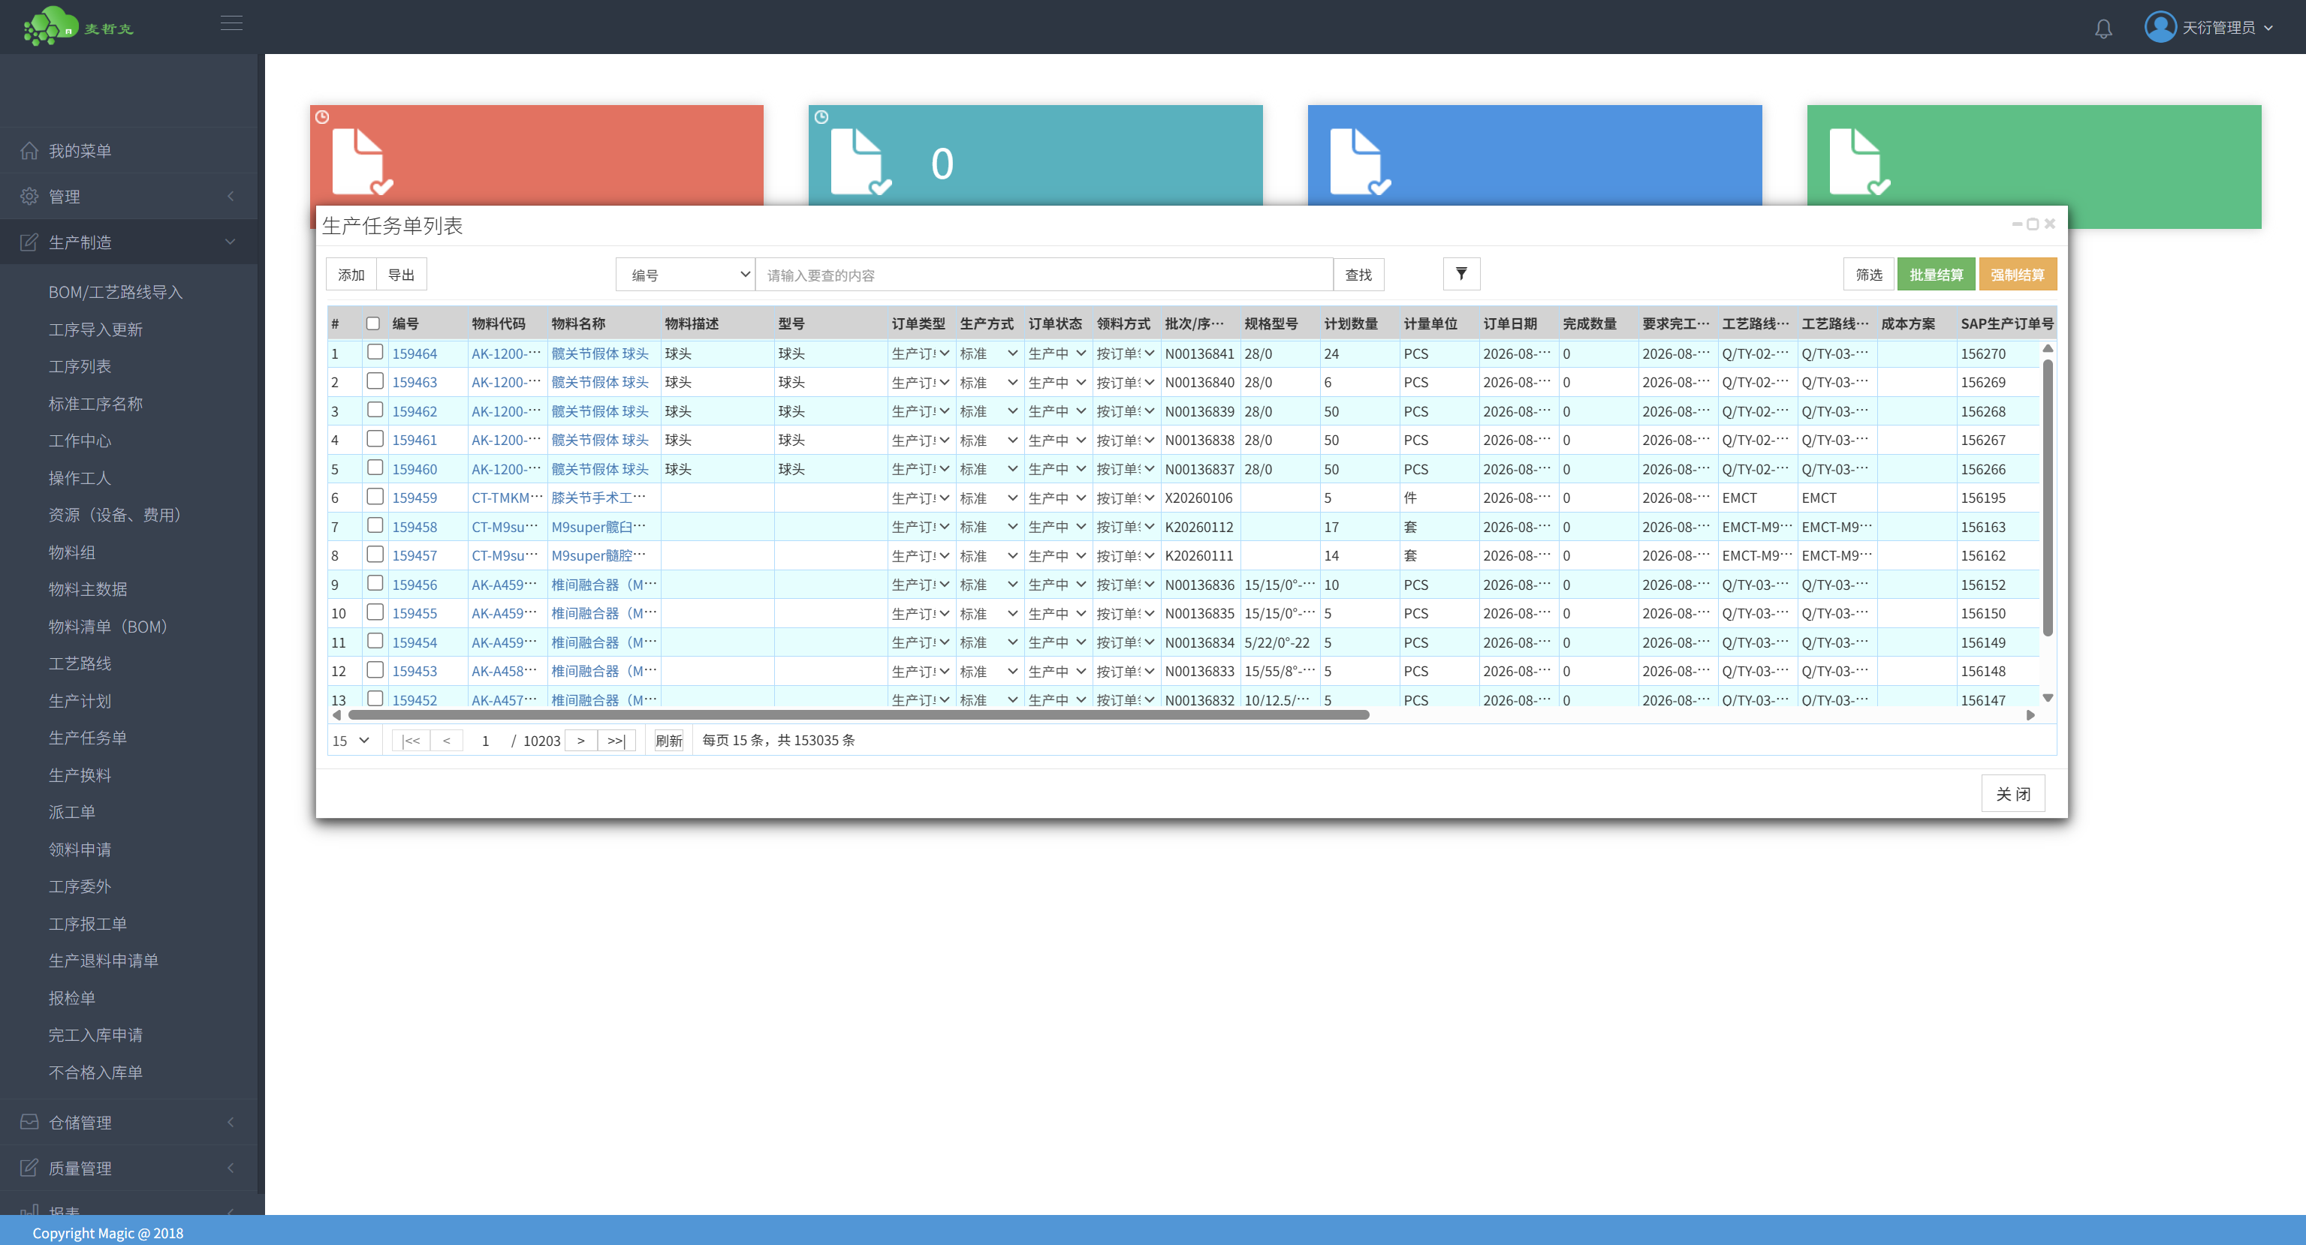Screen dimensions: 2306x1245
Task: Open the 天衍管理员 user dropdown
Action: pos(2226,28)
